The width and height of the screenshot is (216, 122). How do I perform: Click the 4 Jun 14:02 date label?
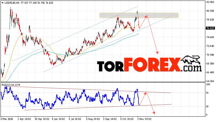(58, 119)
